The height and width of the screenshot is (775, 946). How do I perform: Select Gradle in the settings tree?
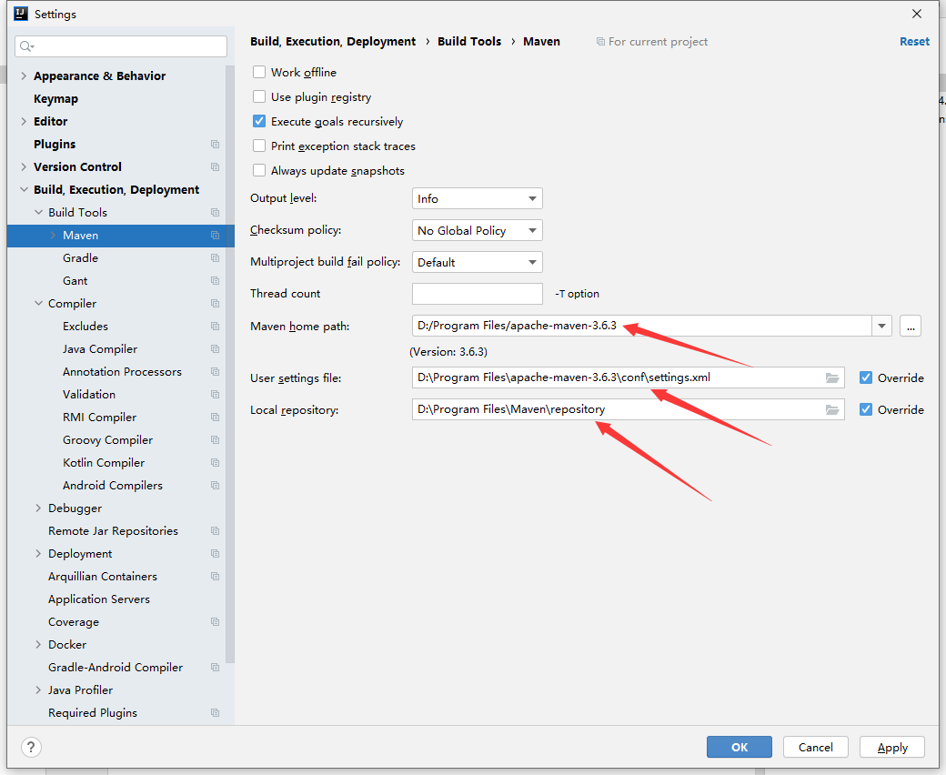[80, 258]
